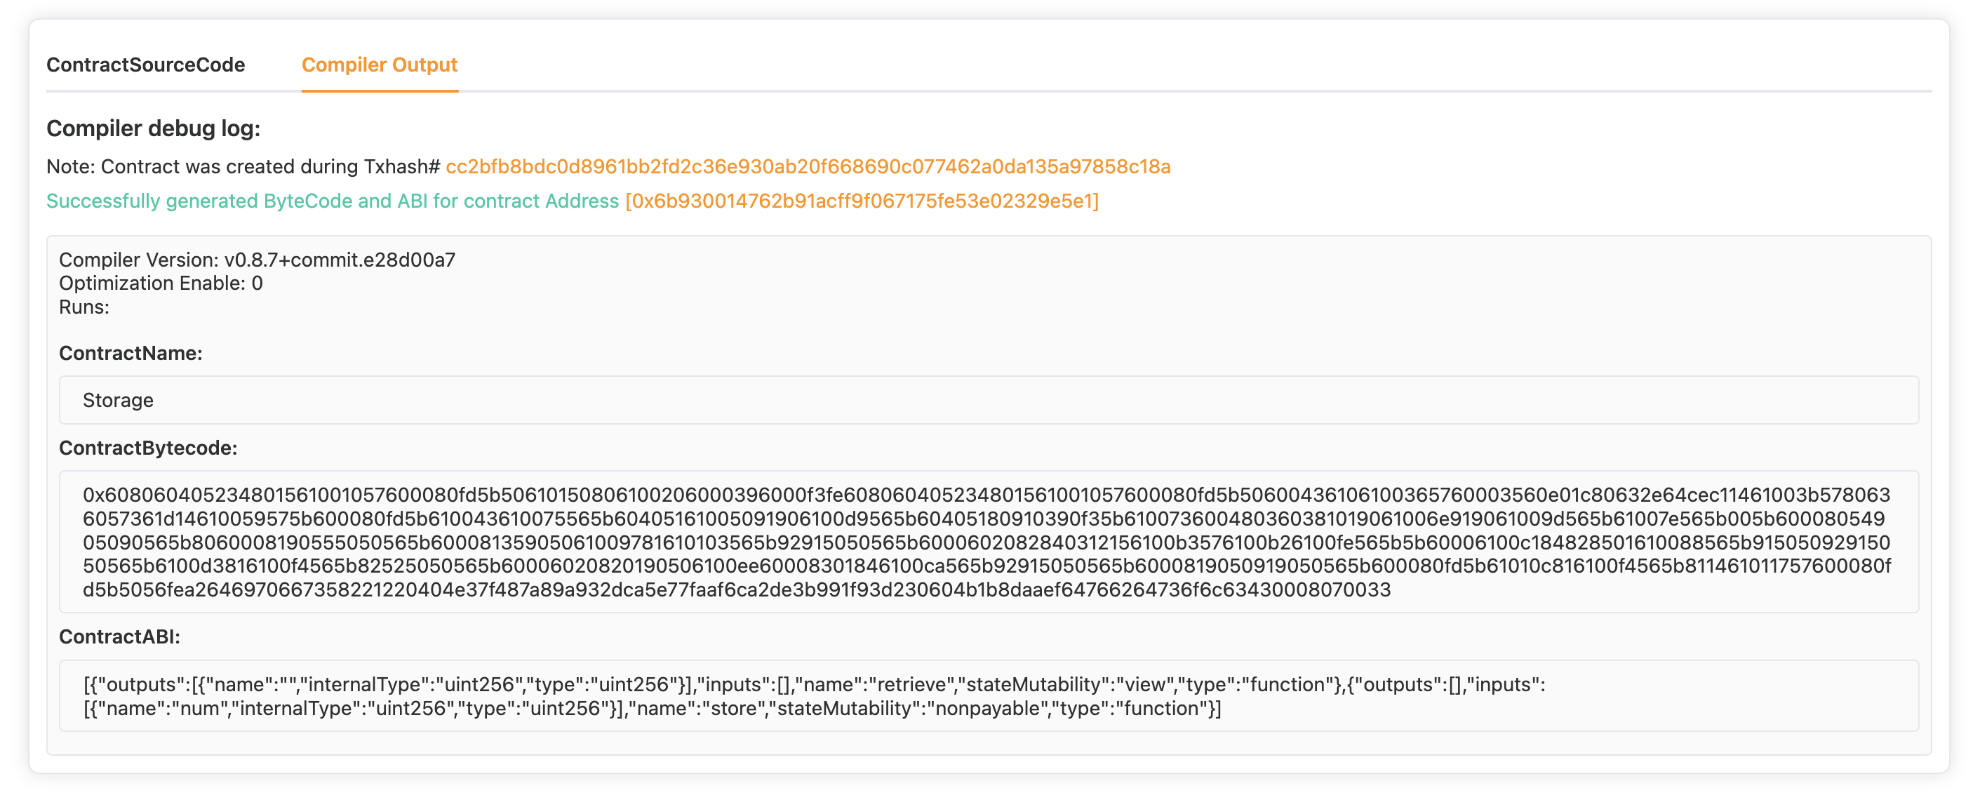Click the Note: Contract was created text
The height and width of the screenshot is (807, 1980).
point(243,167)
